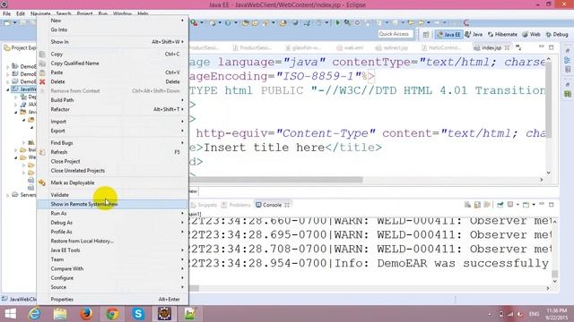The width and height of the screenshot is (574, 322).
Task: Switch to Web perspective
Action: pyautogui.click(x=532, y=34)
